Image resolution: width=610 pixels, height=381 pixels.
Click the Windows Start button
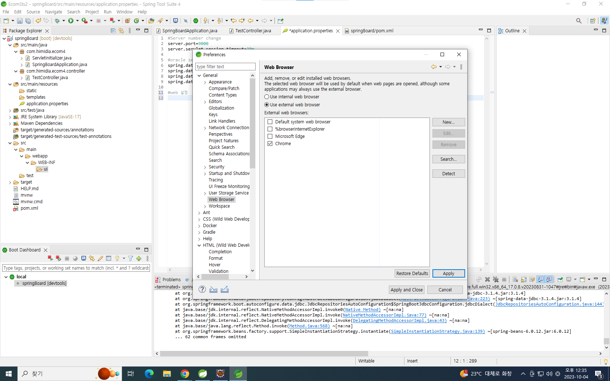point(9,374)
